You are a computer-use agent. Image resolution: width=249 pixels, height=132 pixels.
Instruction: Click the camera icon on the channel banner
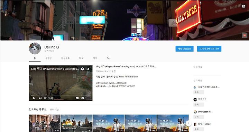pos(243,6)
